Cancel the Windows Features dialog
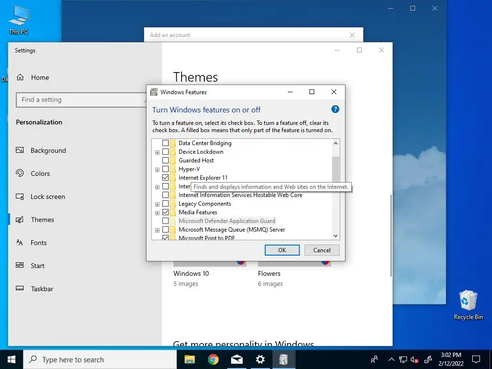 [322, 250]
